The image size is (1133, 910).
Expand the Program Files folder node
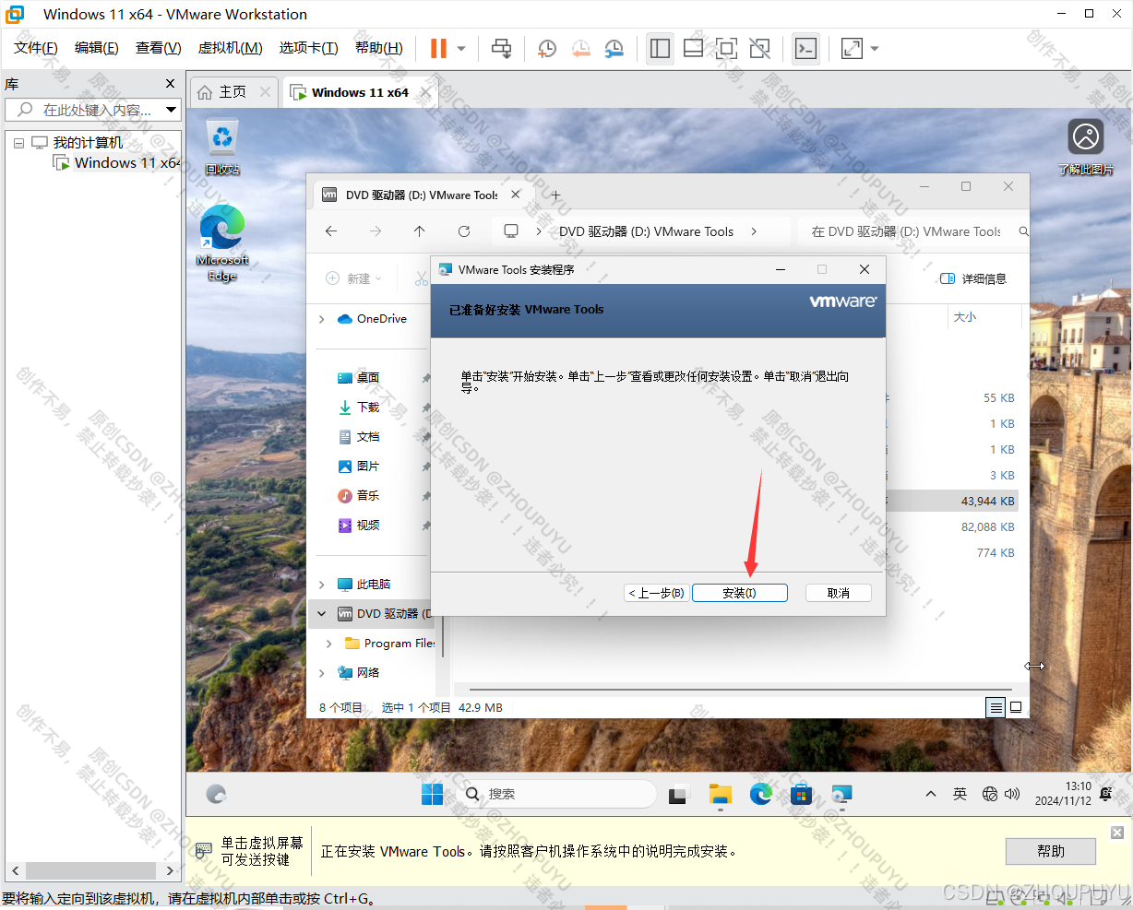pyautogui.click(x=329, y=644)
